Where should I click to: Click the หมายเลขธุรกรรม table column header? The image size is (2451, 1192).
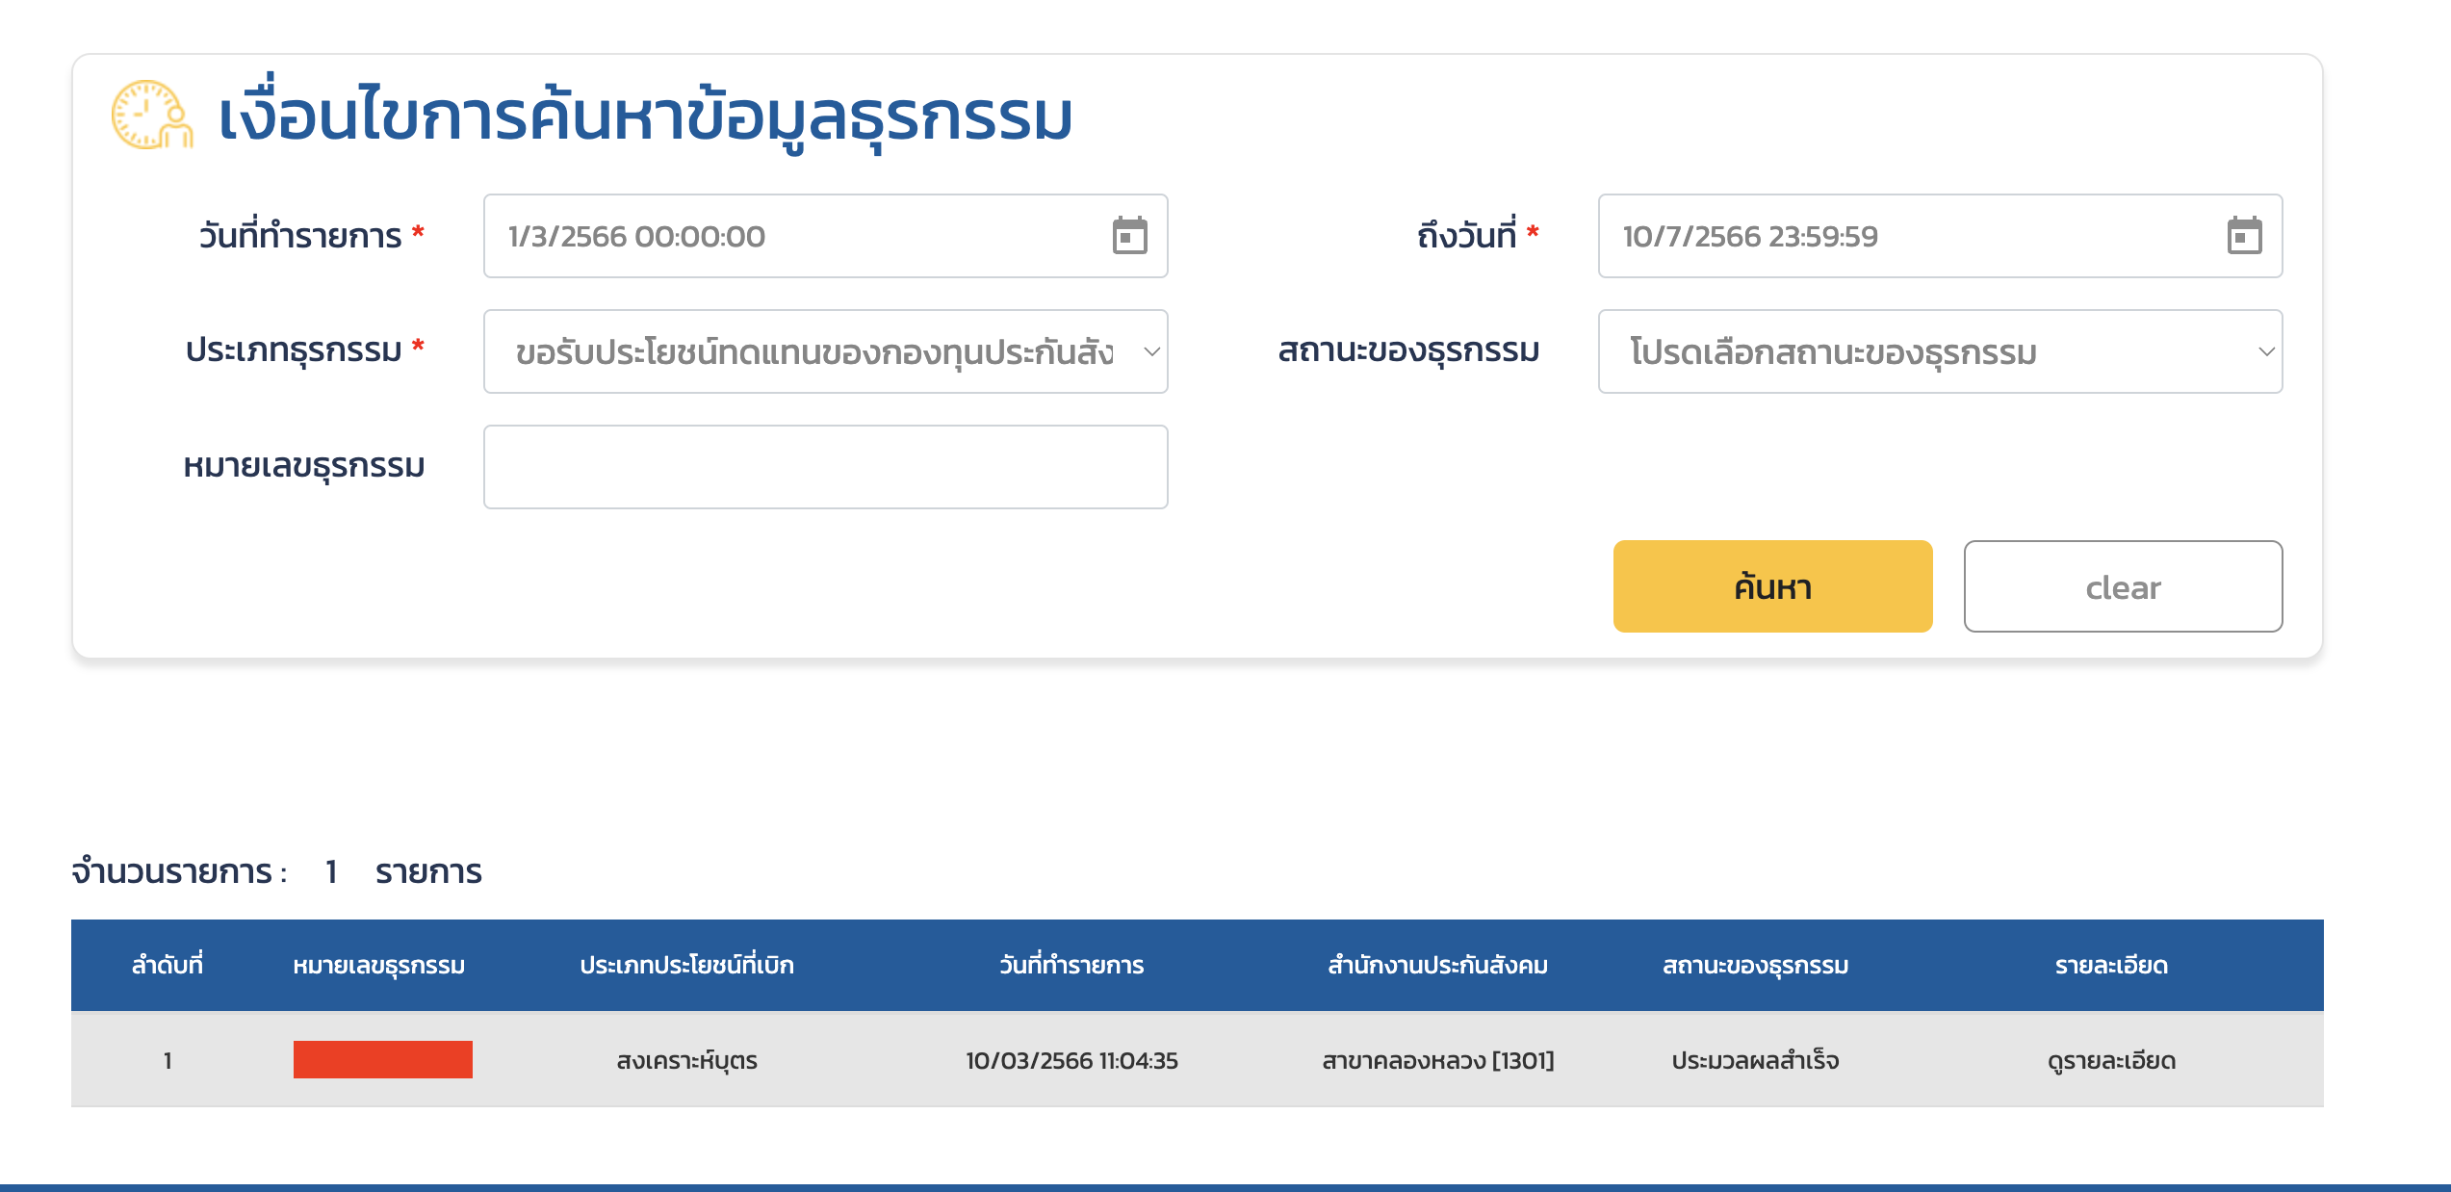point(378,965)
